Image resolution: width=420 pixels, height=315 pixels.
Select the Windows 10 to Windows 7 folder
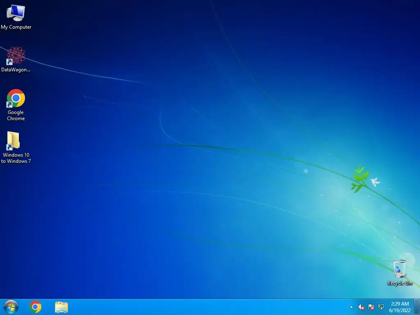16,147
